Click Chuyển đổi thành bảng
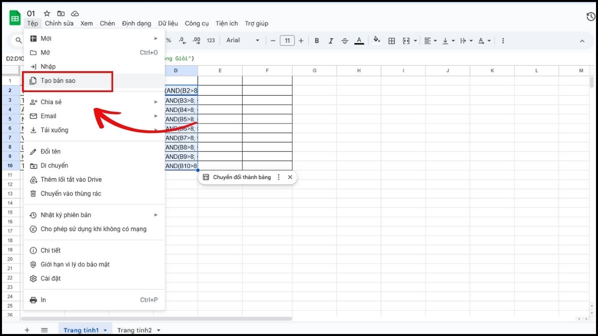The width and height of the screenshot is (598, 336). (x=242, y=177)
